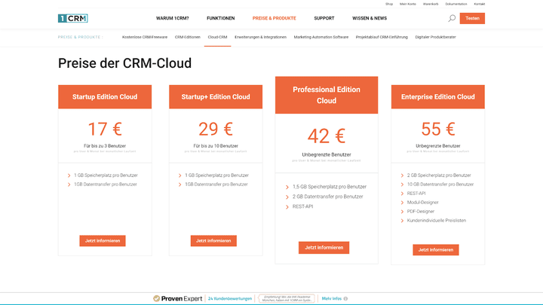Open the Dokumentation link
Viewport: 543px width, 305px height.
click(456, 5)
